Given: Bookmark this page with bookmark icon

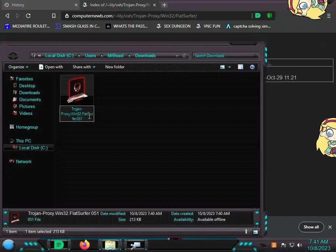Looking at the screenshot, I should pos(53,16).
